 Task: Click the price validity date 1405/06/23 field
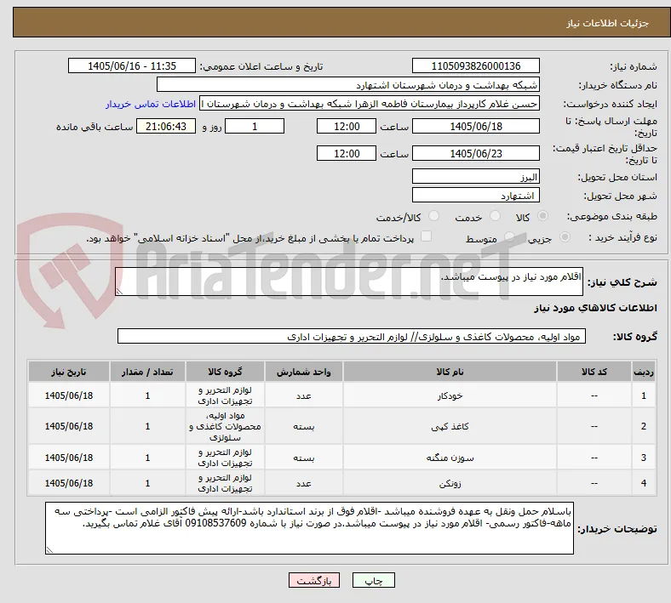coord(475,153)
